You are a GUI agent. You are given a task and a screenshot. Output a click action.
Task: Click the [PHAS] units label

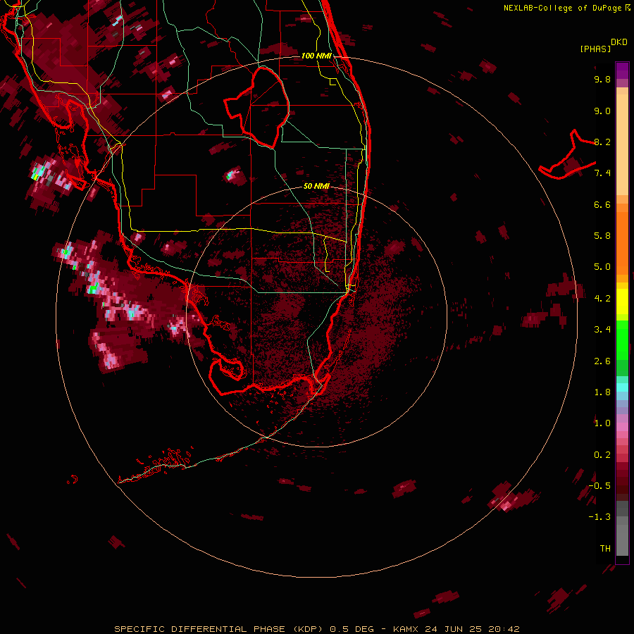click(595, 49)
